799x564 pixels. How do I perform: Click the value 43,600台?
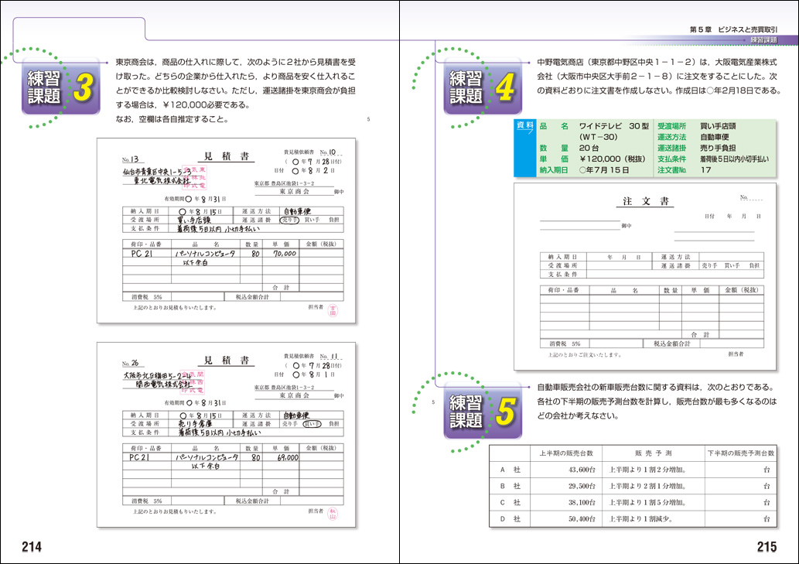(x=582, y=470)
